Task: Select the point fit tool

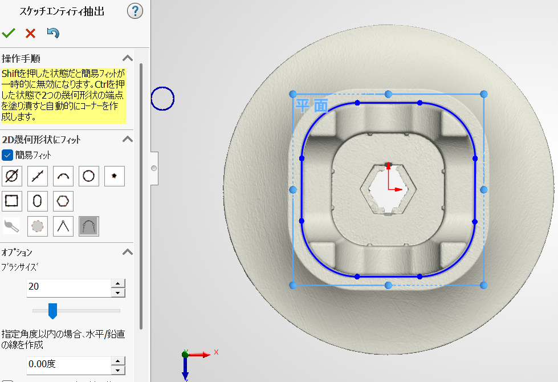Action: [115, 177]
